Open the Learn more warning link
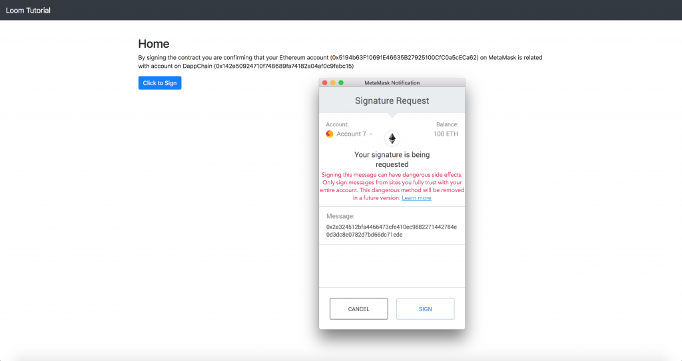 (x=416, y=198)
